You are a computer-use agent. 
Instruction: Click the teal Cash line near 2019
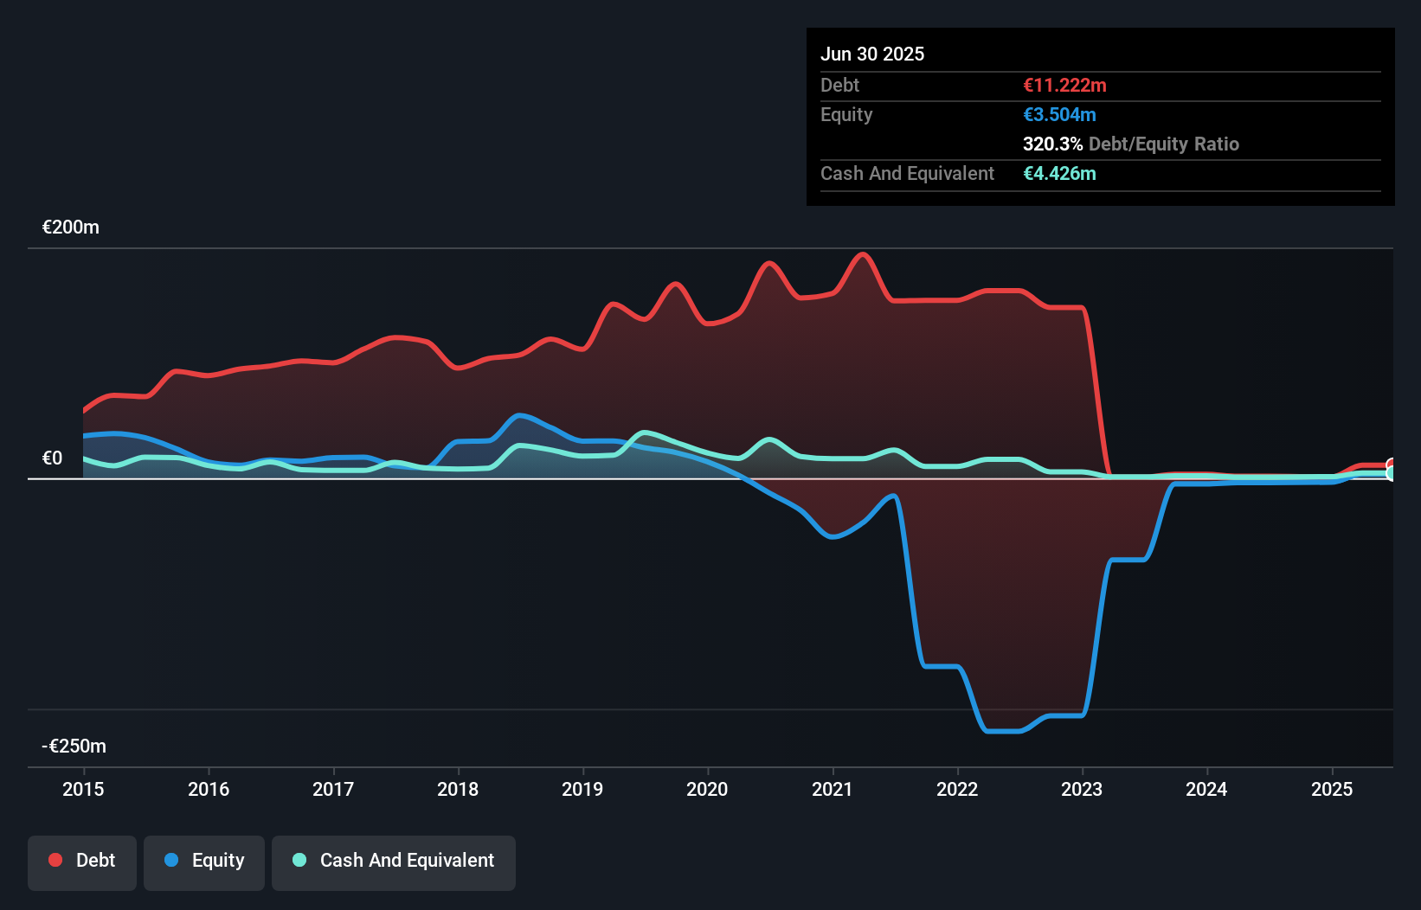click(x=582, y=454)
